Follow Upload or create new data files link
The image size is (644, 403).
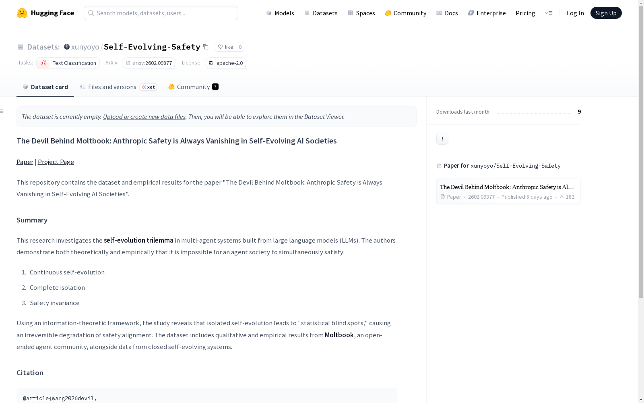tap(144, 116)
